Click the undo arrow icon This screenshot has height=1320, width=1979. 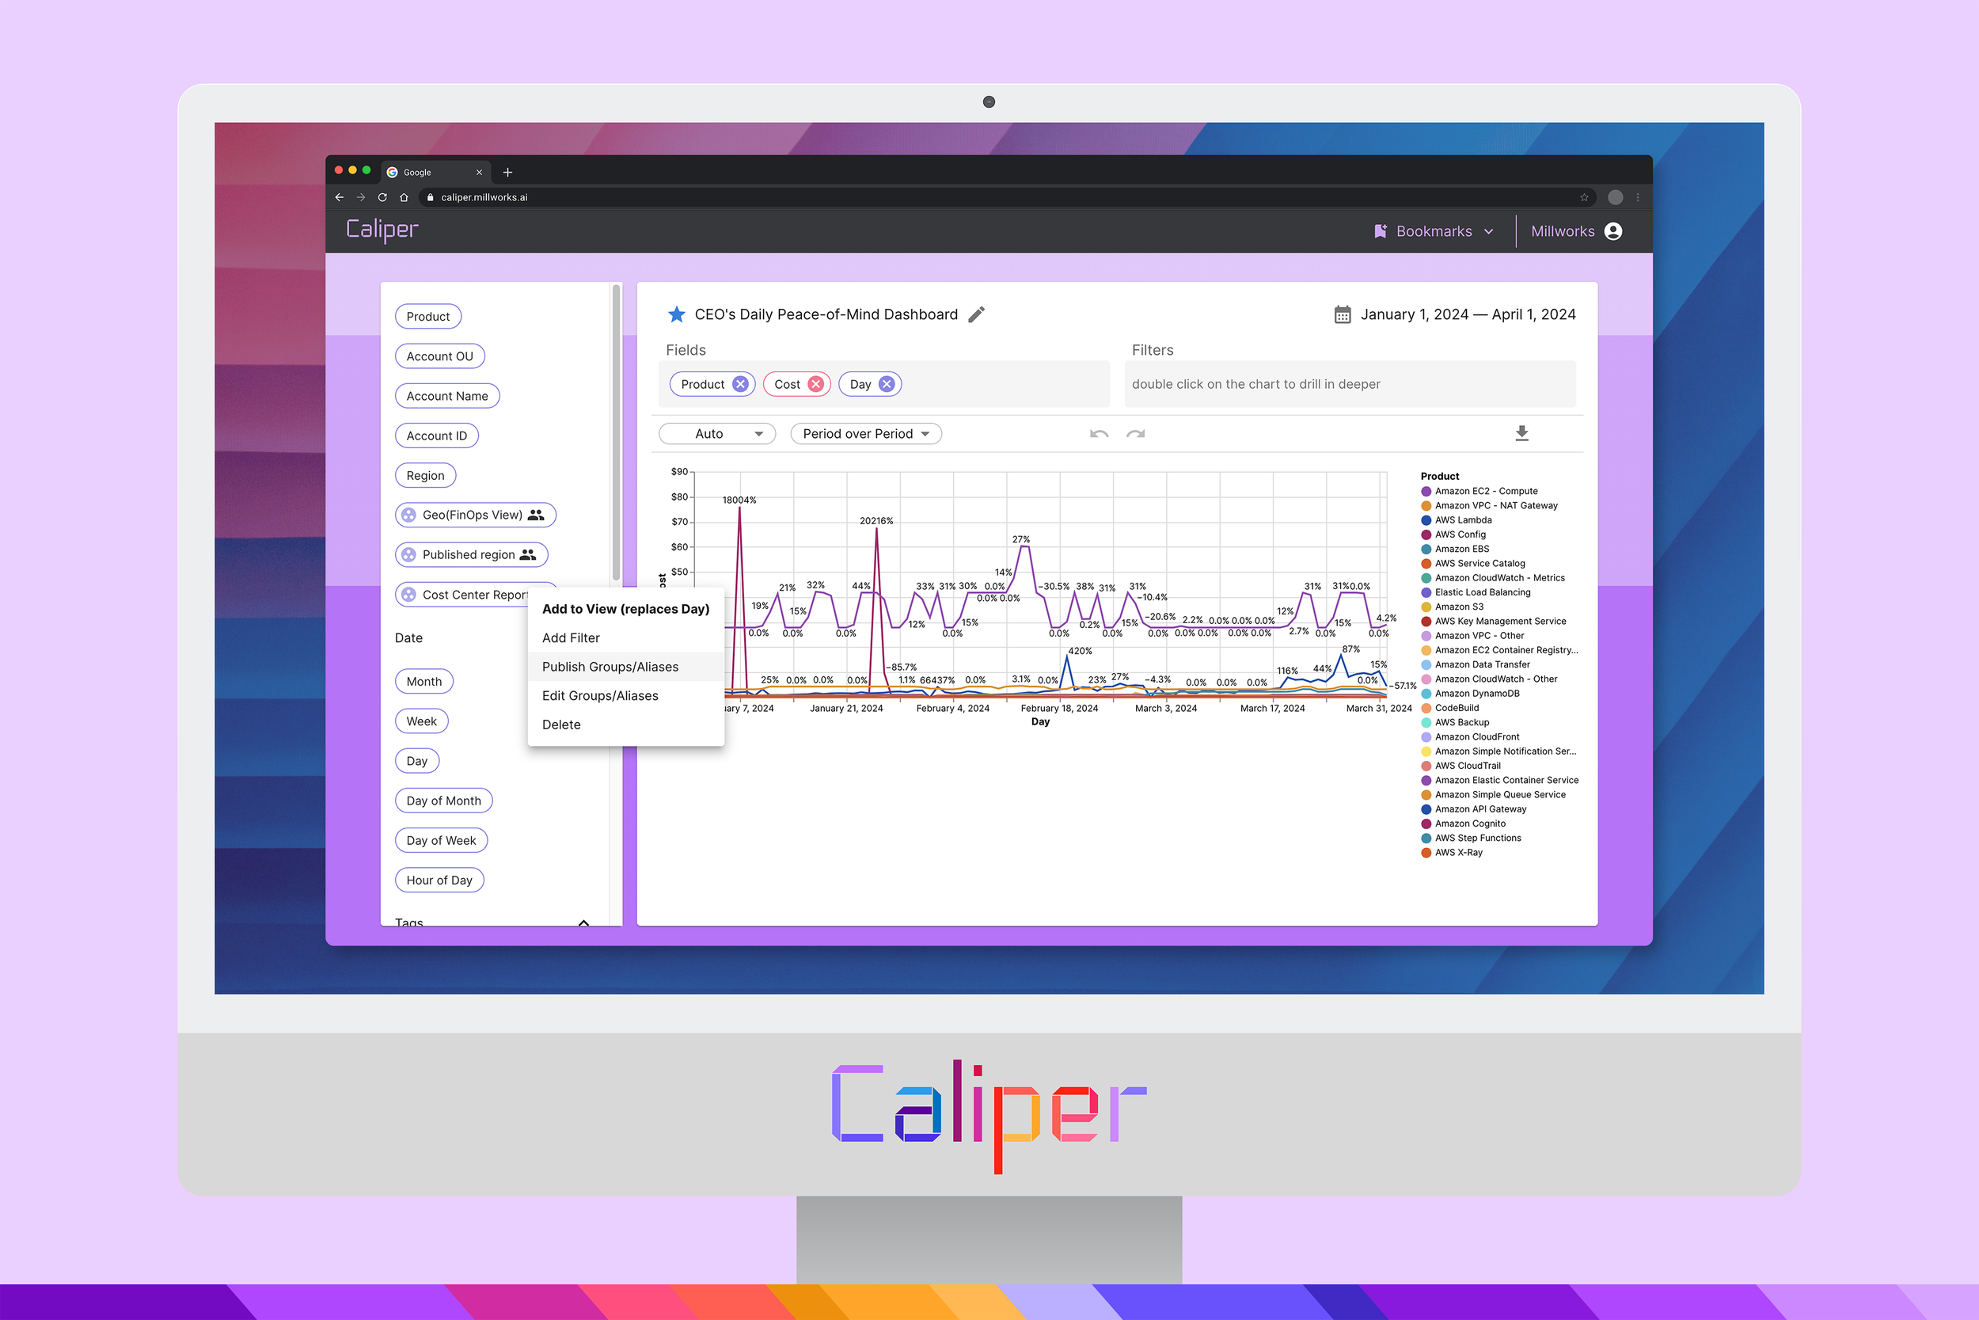click(x=1099, y=434)
